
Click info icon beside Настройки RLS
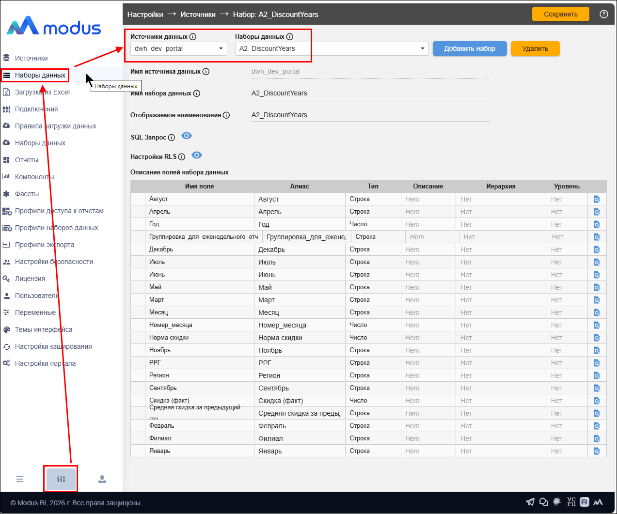182,157
